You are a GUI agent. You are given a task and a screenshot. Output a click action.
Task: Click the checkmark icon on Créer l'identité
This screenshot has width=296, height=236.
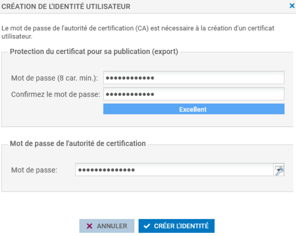tap(147, 226)
